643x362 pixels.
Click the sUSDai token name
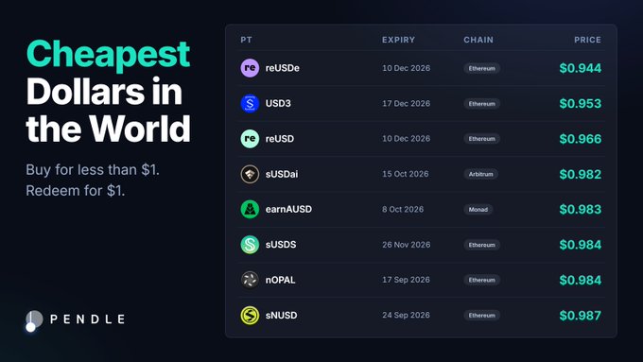pyautogui.click(x=282, y=174)
